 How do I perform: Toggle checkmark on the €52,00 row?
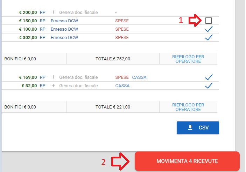tap(209, 85)
